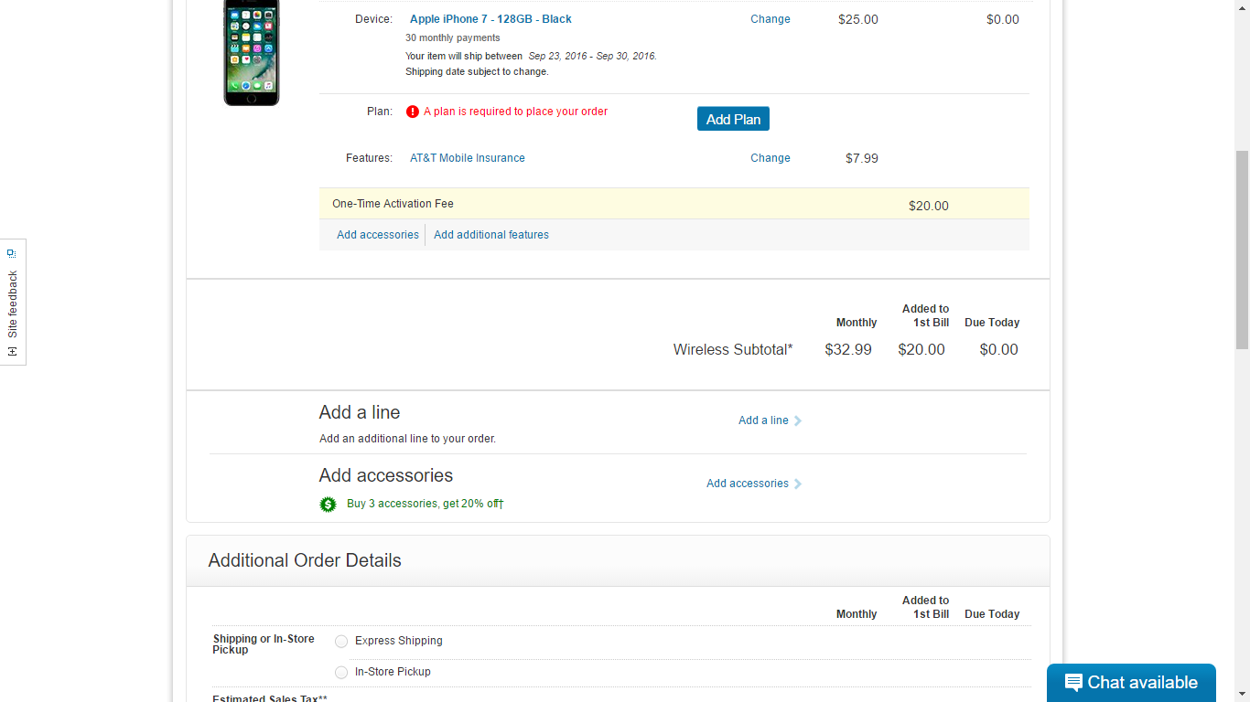This screenshot has width=1250, height=702.
Task: Click Add additional features link
Action: coord(490,235)
